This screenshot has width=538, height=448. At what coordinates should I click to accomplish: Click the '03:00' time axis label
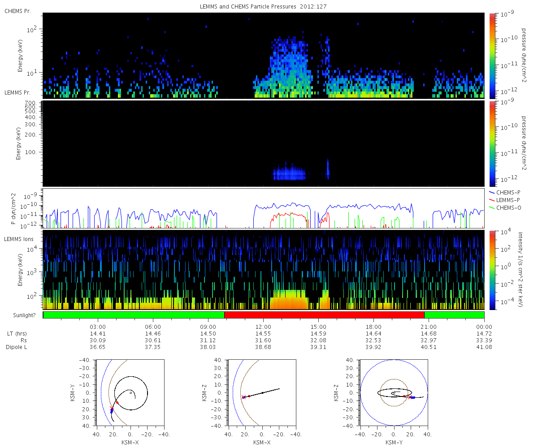pyautogui.click(x=98, y=327)
